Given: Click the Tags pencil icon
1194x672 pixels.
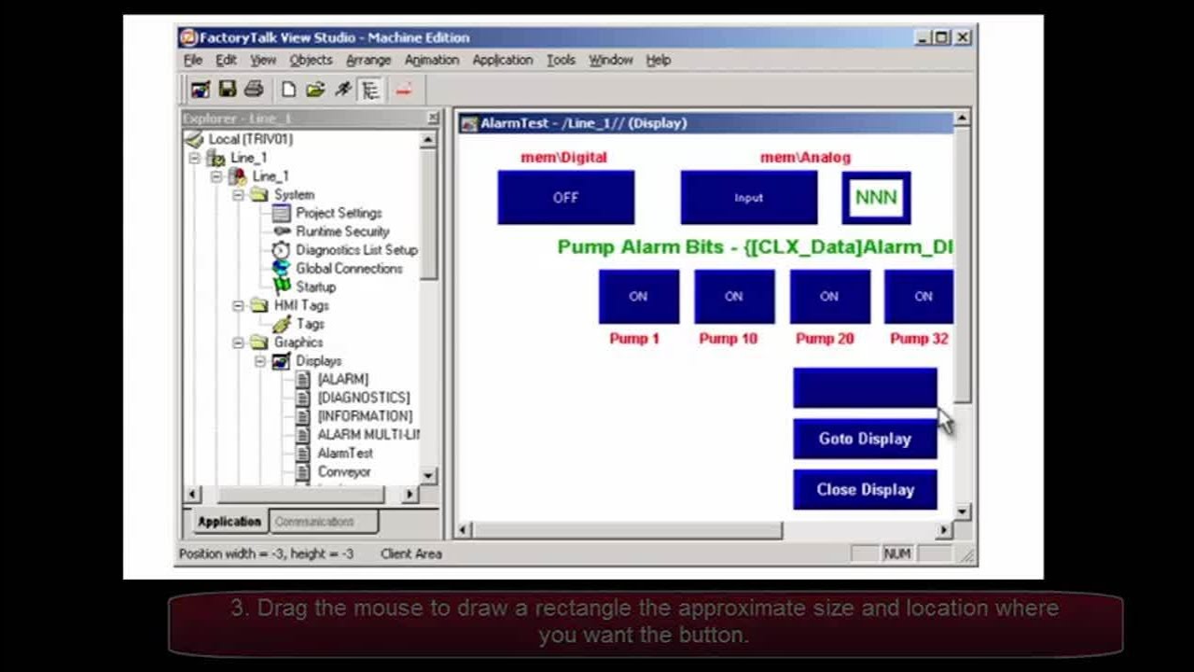Looking at the screenshot, I should point(281,324).
